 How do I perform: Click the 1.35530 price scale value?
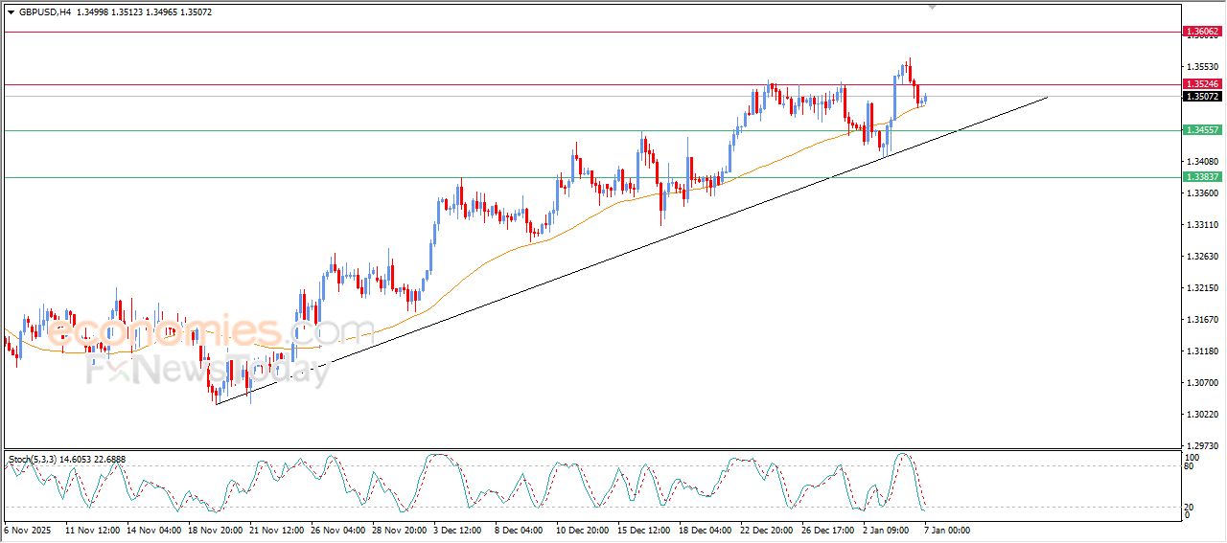click(x=1200, y=67)
